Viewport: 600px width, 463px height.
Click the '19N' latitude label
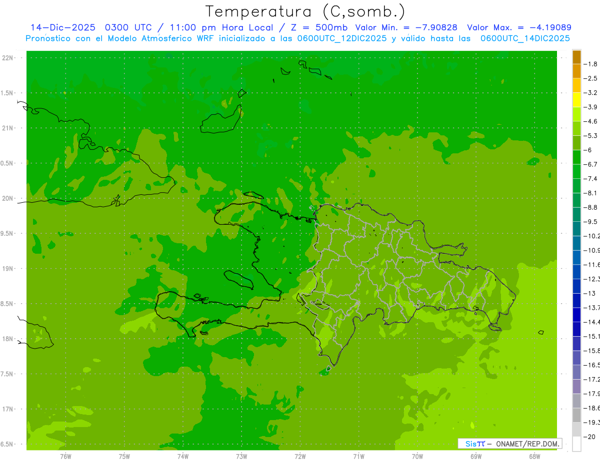coord(7,269)
